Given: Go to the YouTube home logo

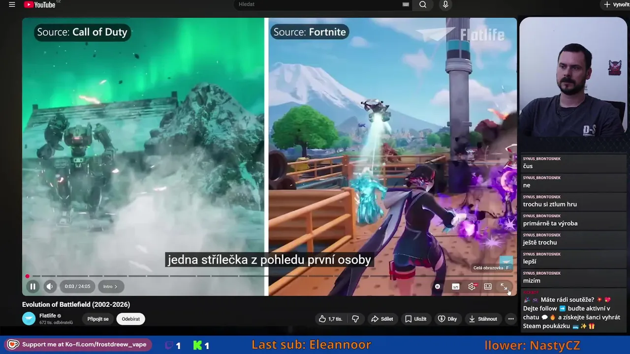Looking at the screenshot, I should (x=40, y=4).
